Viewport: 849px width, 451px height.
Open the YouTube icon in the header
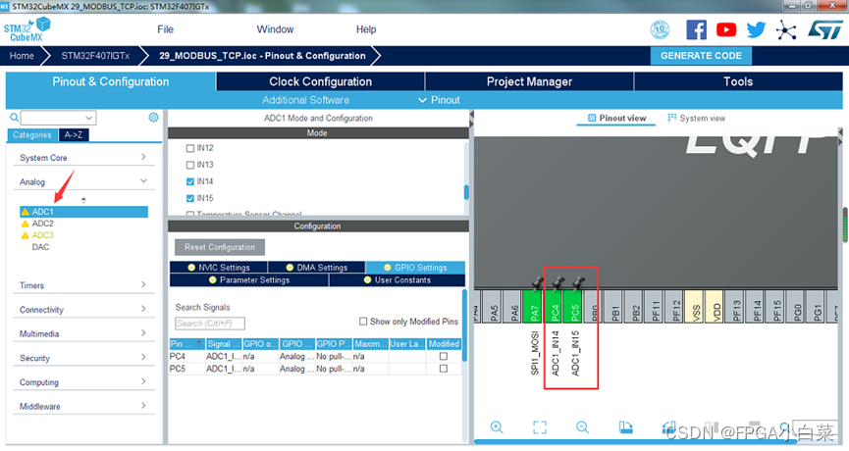(x=726, y=29)
